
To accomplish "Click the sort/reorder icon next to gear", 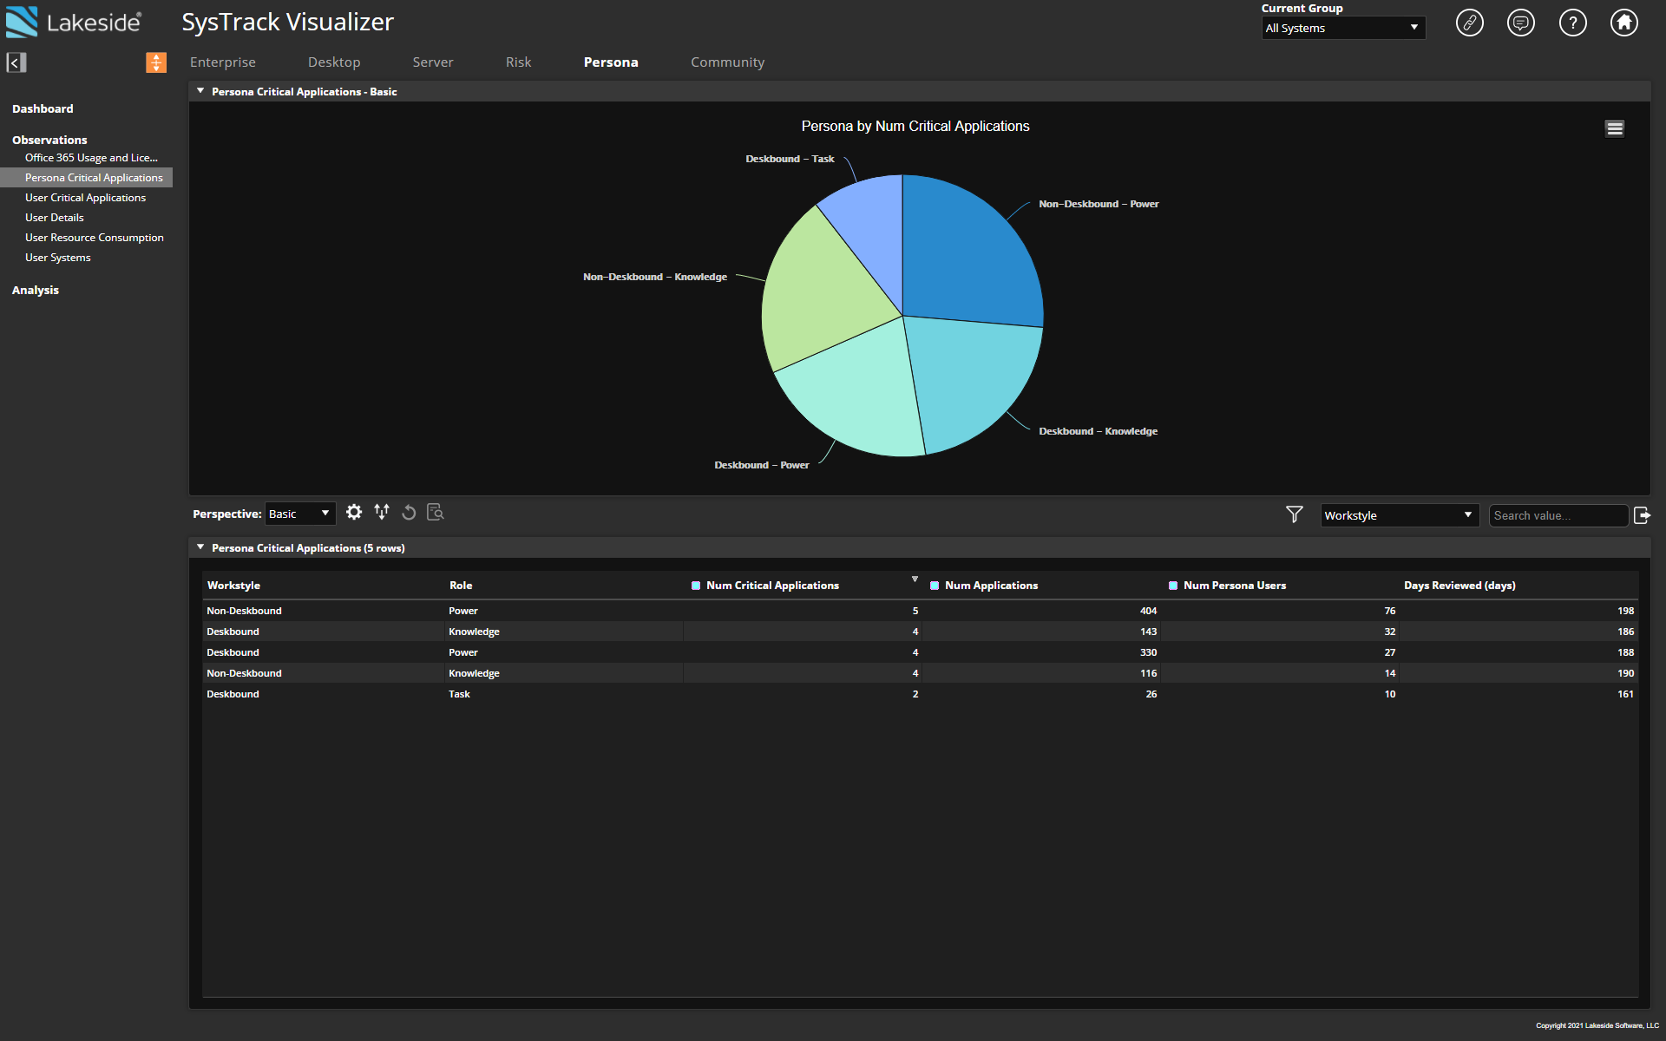I will pos(382,512).
